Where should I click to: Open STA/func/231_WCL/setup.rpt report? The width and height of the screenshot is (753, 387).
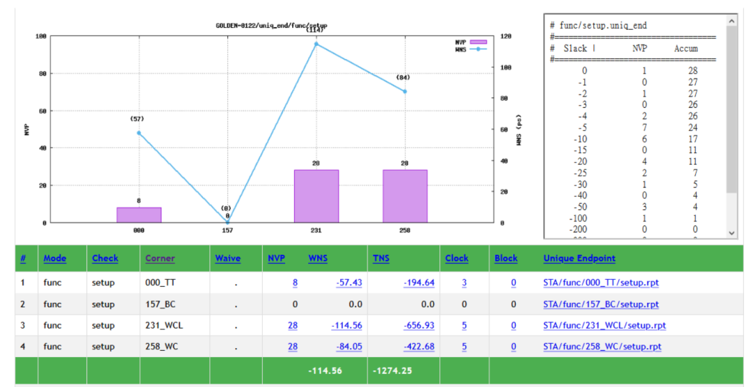tap(604, 326)
